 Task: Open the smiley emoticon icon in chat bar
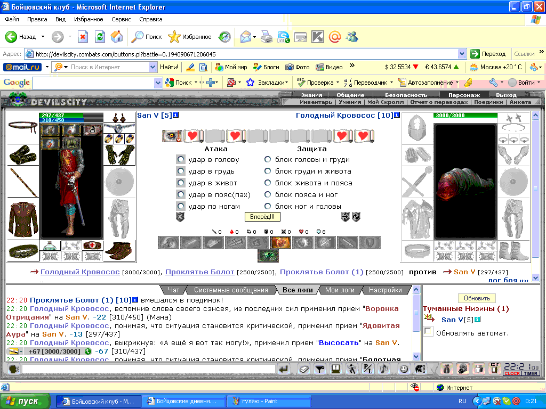(x=404, y=369)
